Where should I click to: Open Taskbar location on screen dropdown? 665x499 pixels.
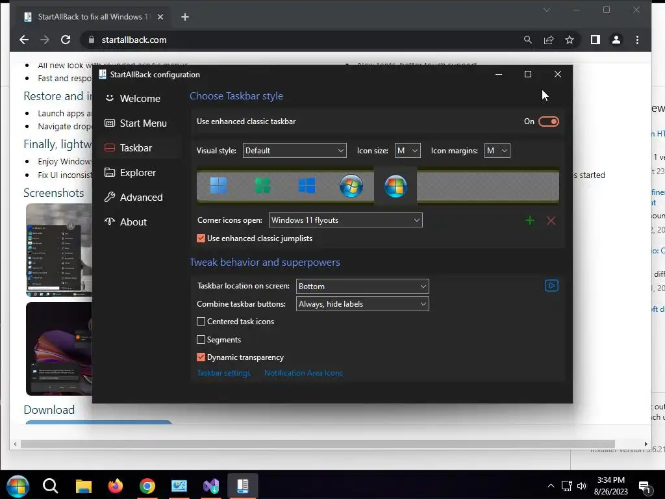(362, 287)
